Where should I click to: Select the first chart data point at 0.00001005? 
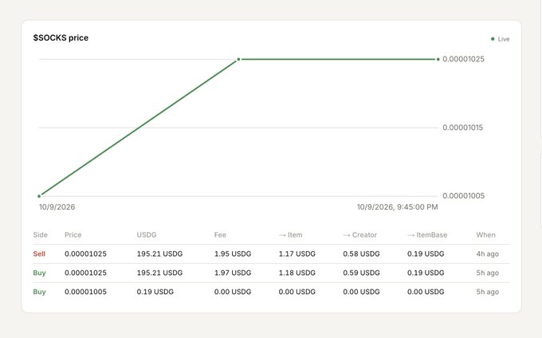[39, 196]
